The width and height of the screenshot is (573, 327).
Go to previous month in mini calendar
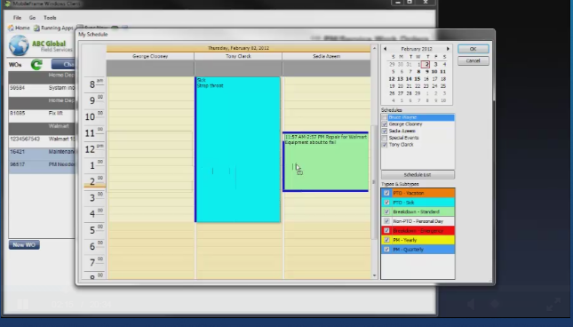pos(385,49)
